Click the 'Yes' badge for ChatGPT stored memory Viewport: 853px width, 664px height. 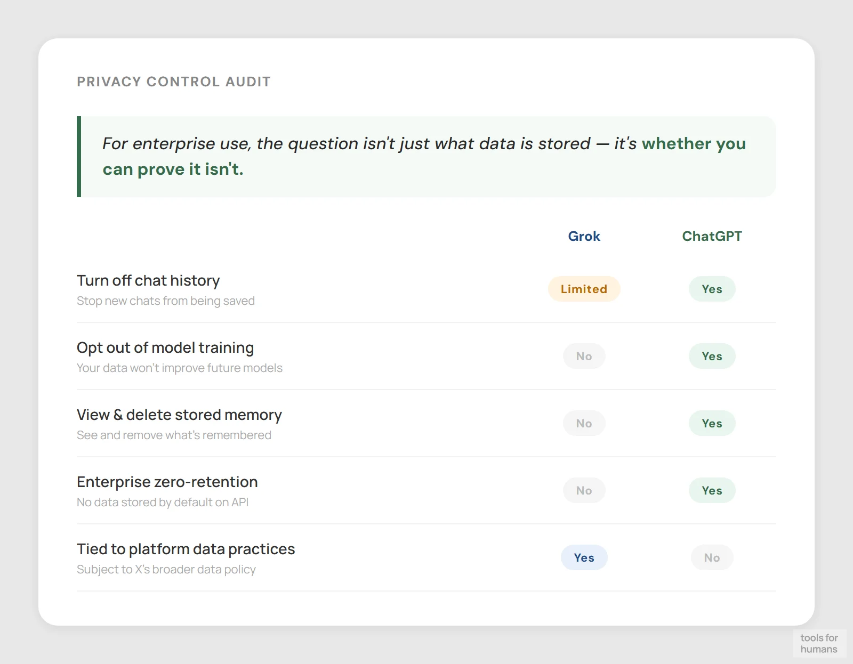click(712, 423)
